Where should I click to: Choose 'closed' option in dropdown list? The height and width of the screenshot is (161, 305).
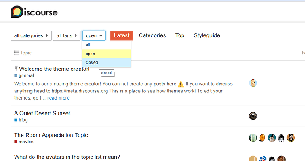coord(107,62)
